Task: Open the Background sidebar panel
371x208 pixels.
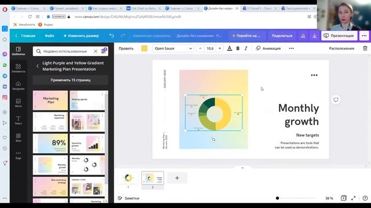Action: 18,138
